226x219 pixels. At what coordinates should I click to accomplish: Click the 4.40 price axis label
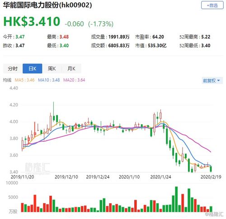coord(14,88)
